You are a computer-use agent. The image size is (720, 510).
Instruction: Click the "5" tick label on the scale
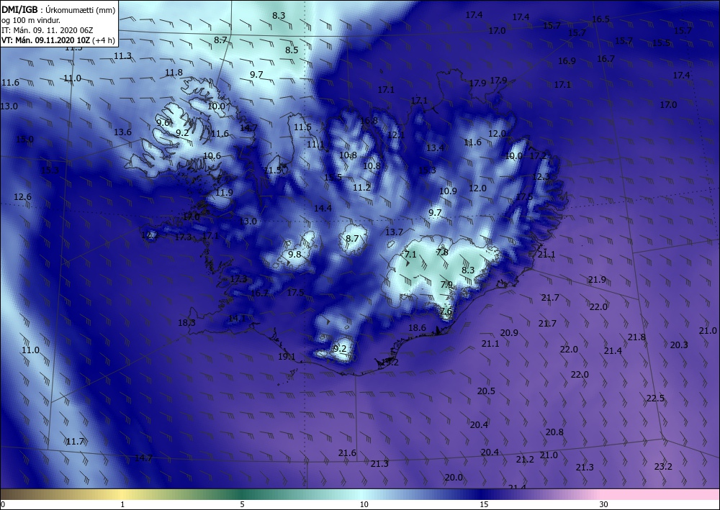click(x=242, y=504)
